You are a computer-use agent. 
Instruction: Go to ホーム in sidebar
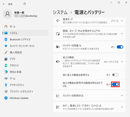[x=25, y=26]
